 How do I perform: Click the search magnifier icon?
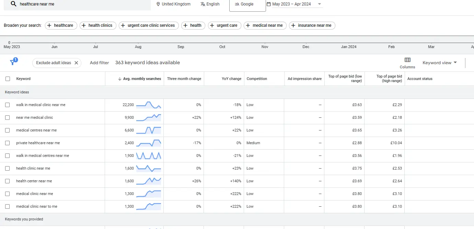[13, 4]
